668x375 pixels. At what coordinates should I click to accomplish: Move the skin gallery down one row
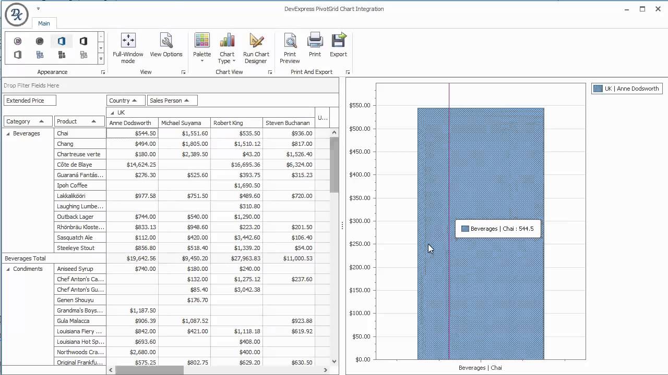101,48
